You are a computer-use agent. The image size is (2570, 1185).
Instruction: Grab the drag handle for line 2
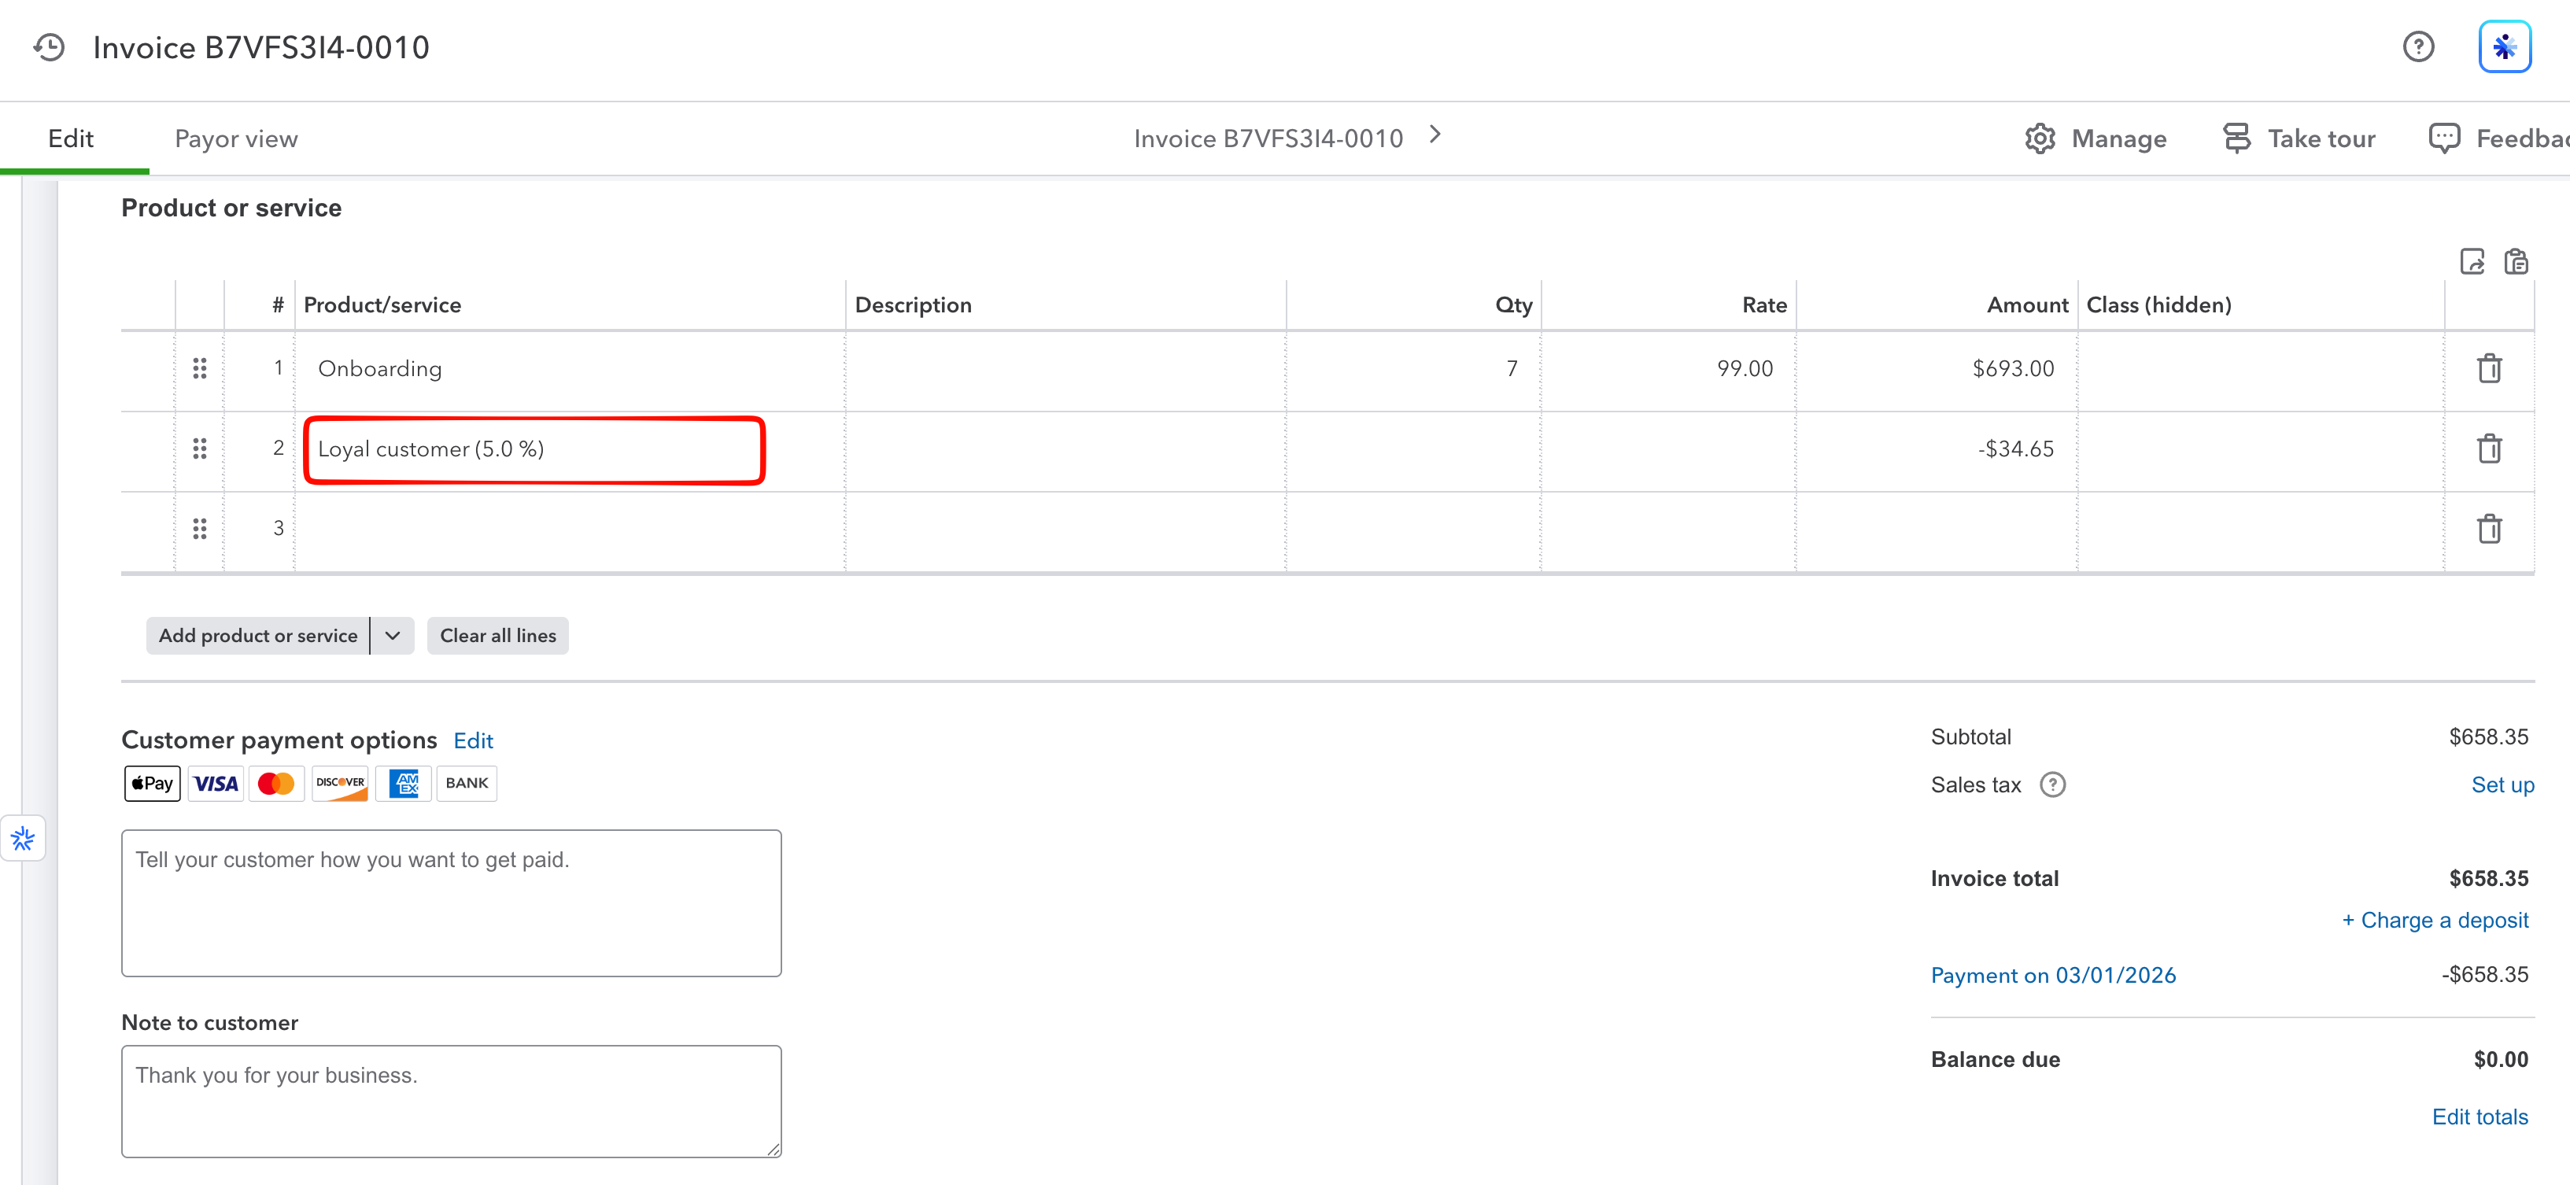pos(200,449)
